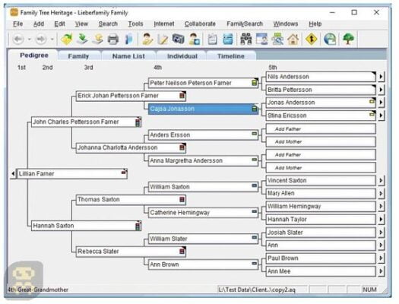Viewport: 399px width, 304px height.
Task: Select Cajsa Jonasson in the pedigree
Action: (x=203, y=109)
